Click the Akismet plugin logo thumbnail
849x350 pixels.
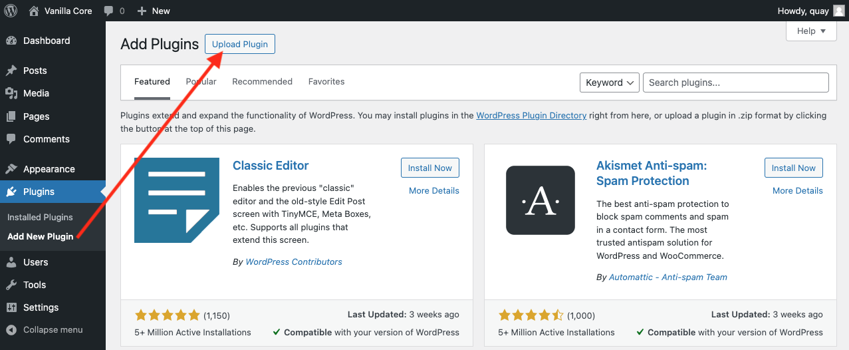(541, 200)
